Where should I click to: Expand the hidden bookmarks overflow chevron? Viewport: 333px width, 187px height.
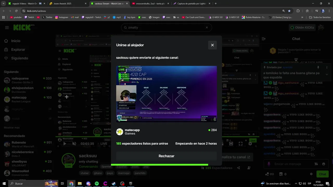click(x=302, y=17)
